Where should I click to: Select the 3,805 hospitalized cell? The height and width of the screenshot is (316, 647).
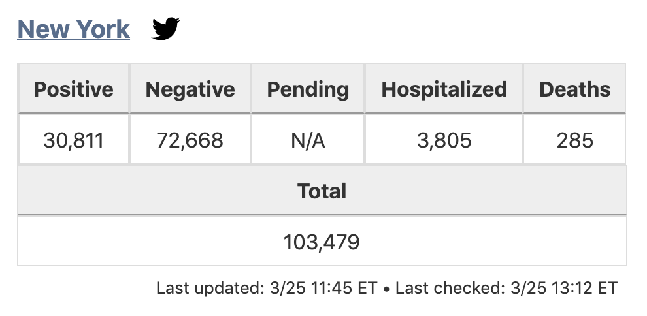click(x=444, y=140)
